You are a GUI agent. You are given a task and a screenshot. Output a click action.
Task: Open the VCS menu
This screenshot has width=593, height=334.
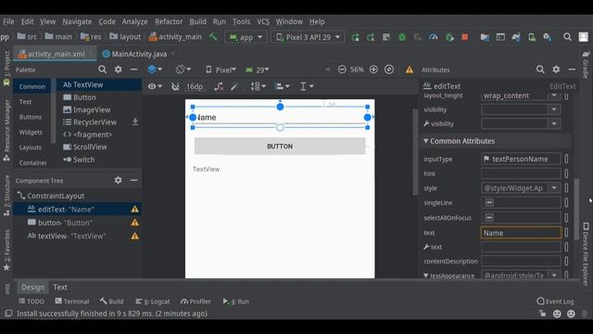[263, 21]
